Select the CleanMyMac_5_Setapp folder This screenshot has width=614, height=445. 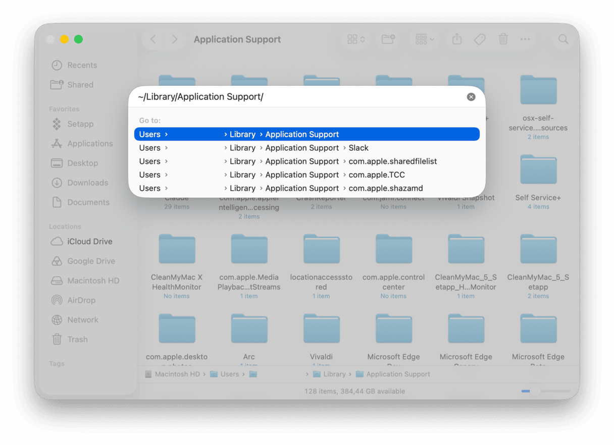(x=538, y=249)
